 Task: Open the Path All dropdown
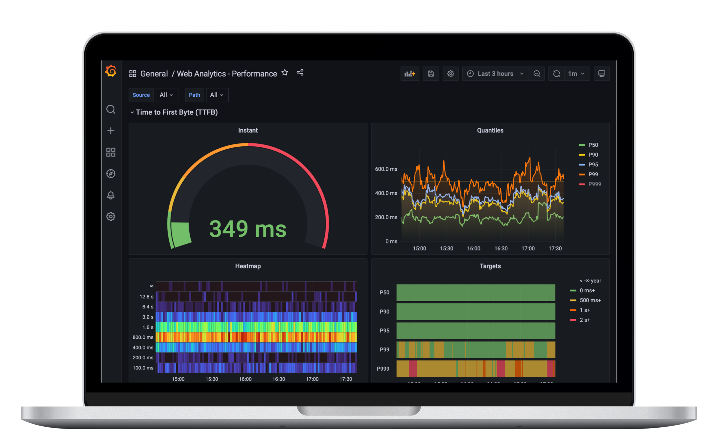217,95
